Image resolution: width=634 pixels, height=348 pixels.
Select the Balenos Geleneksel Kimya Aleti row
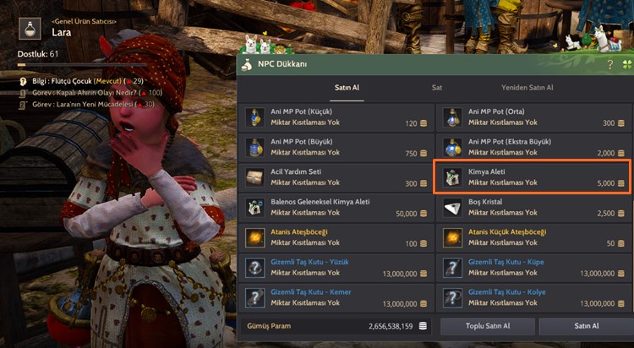pyautogui.click(x=336, y=208)
